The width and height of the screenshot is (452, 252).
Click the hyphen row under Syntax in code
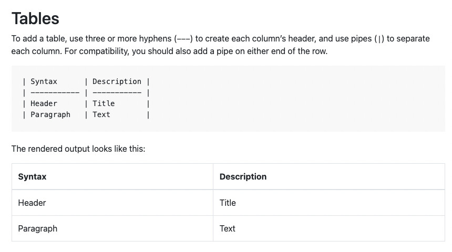[x=55, y=93]
